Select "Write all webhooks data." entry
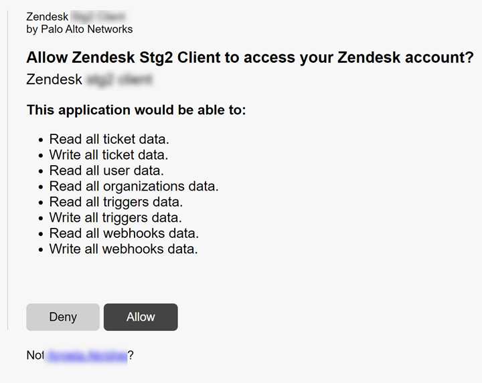 [124, 249]
